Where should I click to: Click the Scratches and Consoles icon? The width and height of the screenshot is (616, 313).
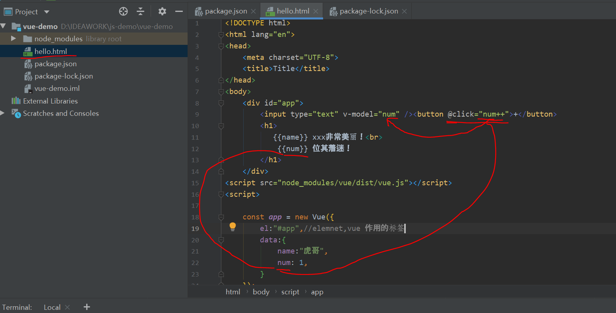(x=16, y=113)
